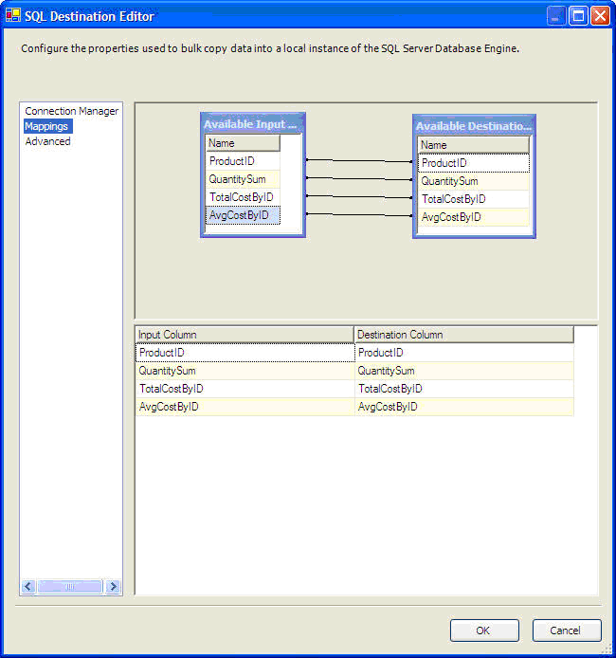Select TotalCostByID in Available Destination Columns
The image size is (616, 658).
point(474,199)
